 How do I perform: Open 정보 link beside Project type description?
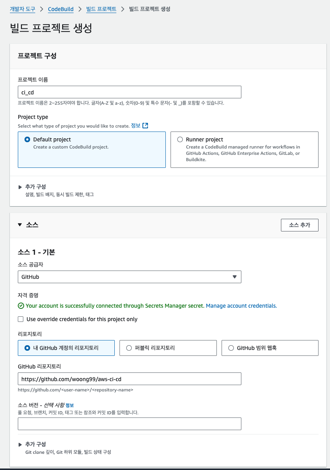pyautogui.click(x=136, y=126)
